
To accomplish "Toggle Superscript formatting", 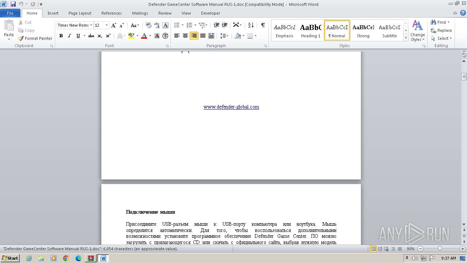I will pyautogui.click(x=108, y=36).
